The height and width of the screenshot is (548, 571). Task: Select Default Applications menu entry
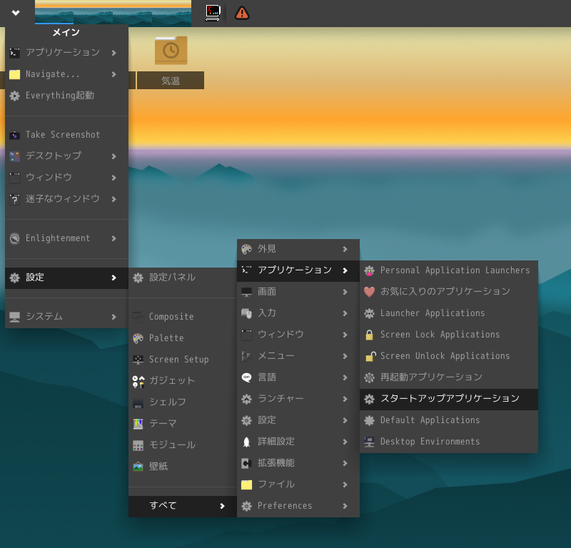coord(449,420)
